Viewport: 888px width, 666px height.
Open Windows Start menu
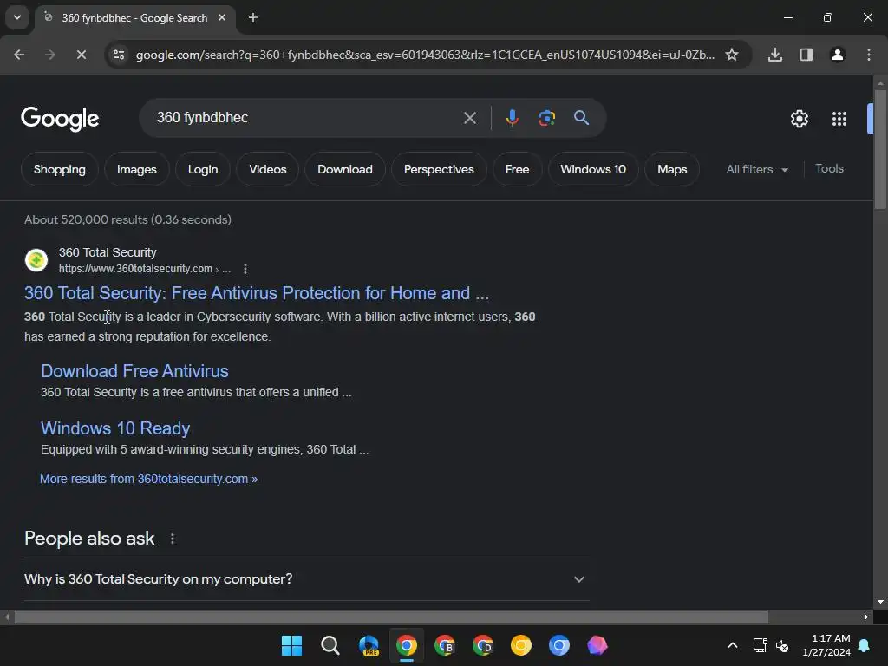coord(291,645)
